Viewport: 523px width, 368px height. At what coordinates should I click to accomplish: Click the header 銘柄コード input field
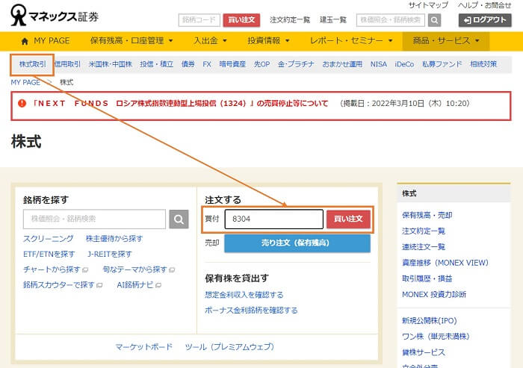tap(199, 20)
